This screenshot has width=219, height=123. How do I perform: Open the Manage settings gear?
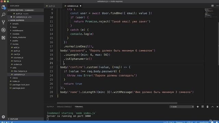tap(3, 117)
